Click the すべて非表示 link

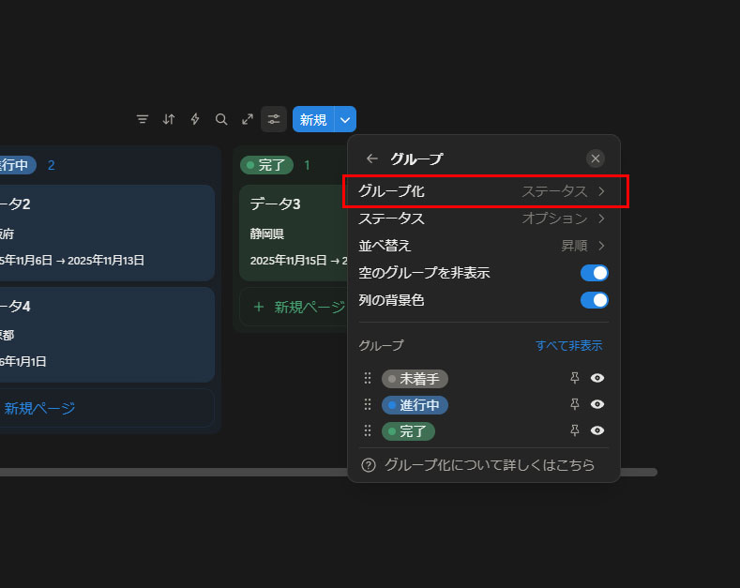tap(568, 345)
